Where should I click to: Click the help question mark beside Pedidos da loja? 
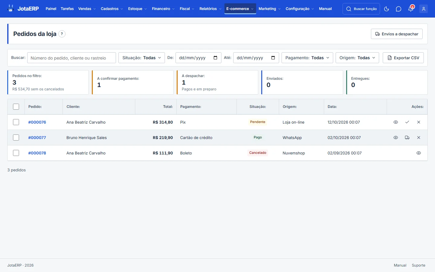62,34
